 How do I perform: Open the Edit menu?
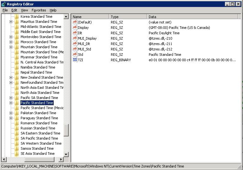coord(14,10)
